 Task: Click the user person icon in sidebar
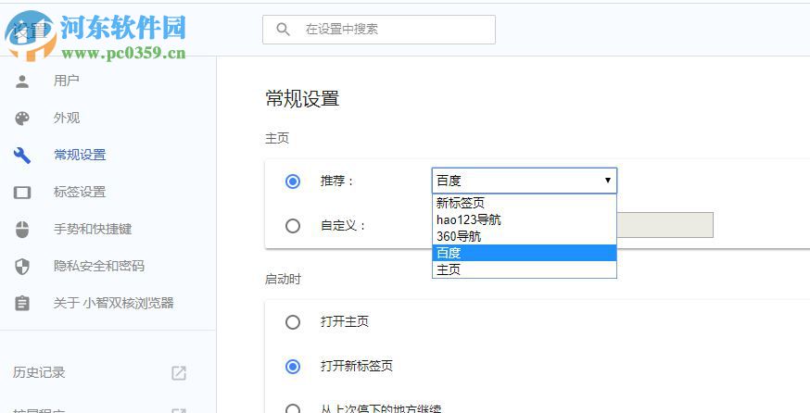coord(22,81)
